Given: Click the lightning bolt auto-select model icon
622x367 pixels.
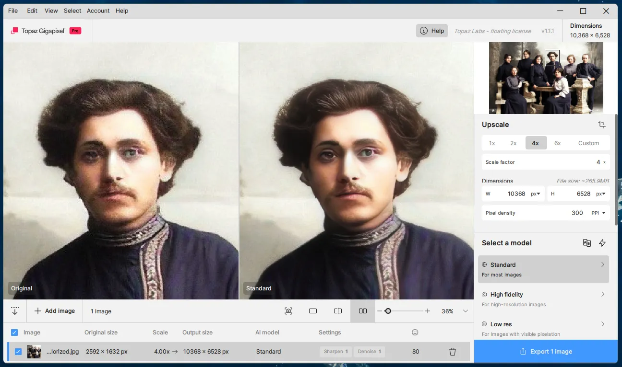Looking at the screenshot, I should tap(602, 243).
